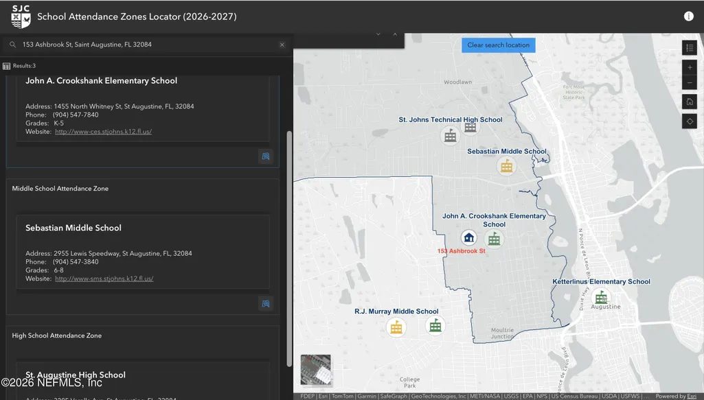Open the info button in header
The width and height of the screenshot is (704, 400).
coord(688,16)
